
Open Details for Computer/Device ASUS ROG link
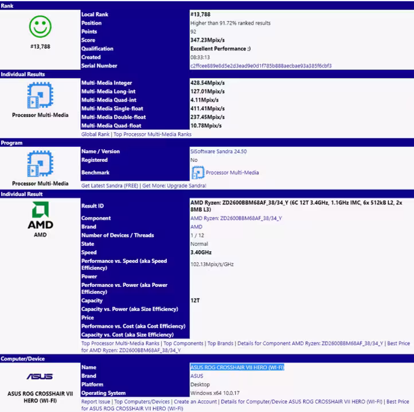302,402
